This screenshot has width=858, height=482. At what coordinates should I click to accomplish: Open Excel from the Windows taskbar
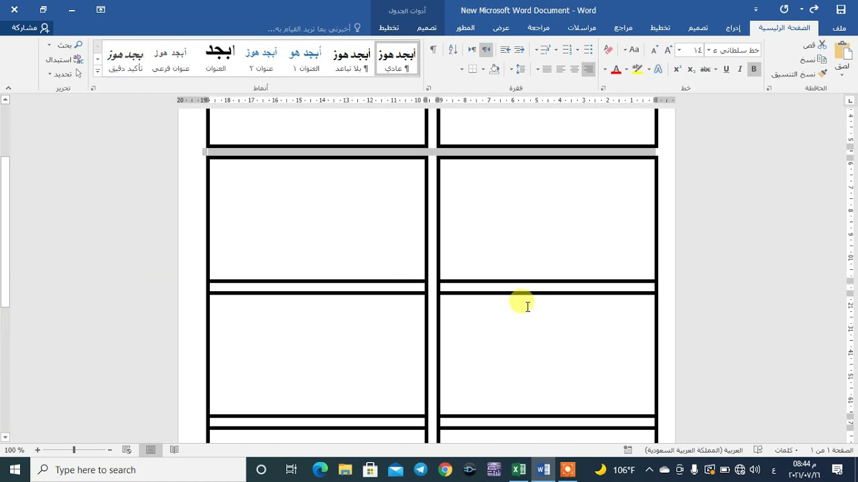[519, 469]
